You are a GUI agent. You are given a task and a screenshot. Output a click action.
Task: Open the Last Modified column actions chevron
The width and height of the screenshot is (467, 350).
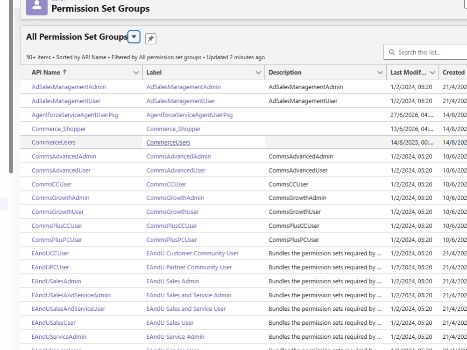[432, 73]
